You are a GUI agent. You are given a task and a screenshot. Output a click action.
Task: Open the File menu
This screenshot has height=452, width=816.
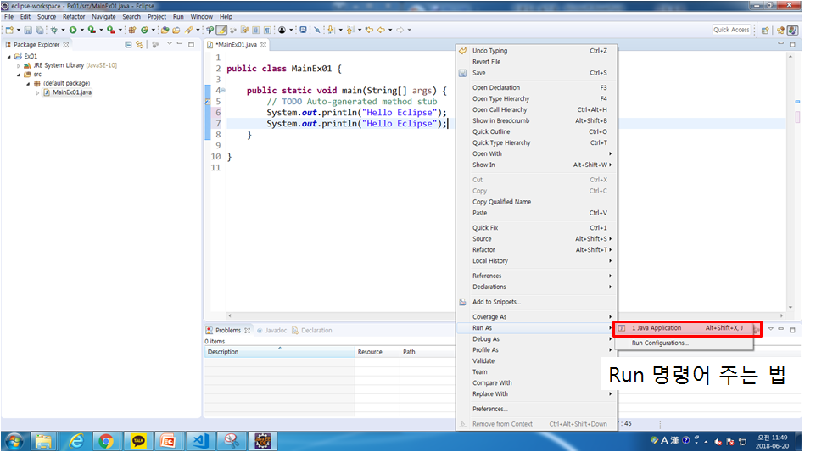click(x=8, y=17)
